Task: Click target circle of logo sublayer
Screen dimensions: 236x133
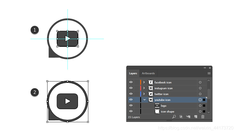Action: coord(200,106)
